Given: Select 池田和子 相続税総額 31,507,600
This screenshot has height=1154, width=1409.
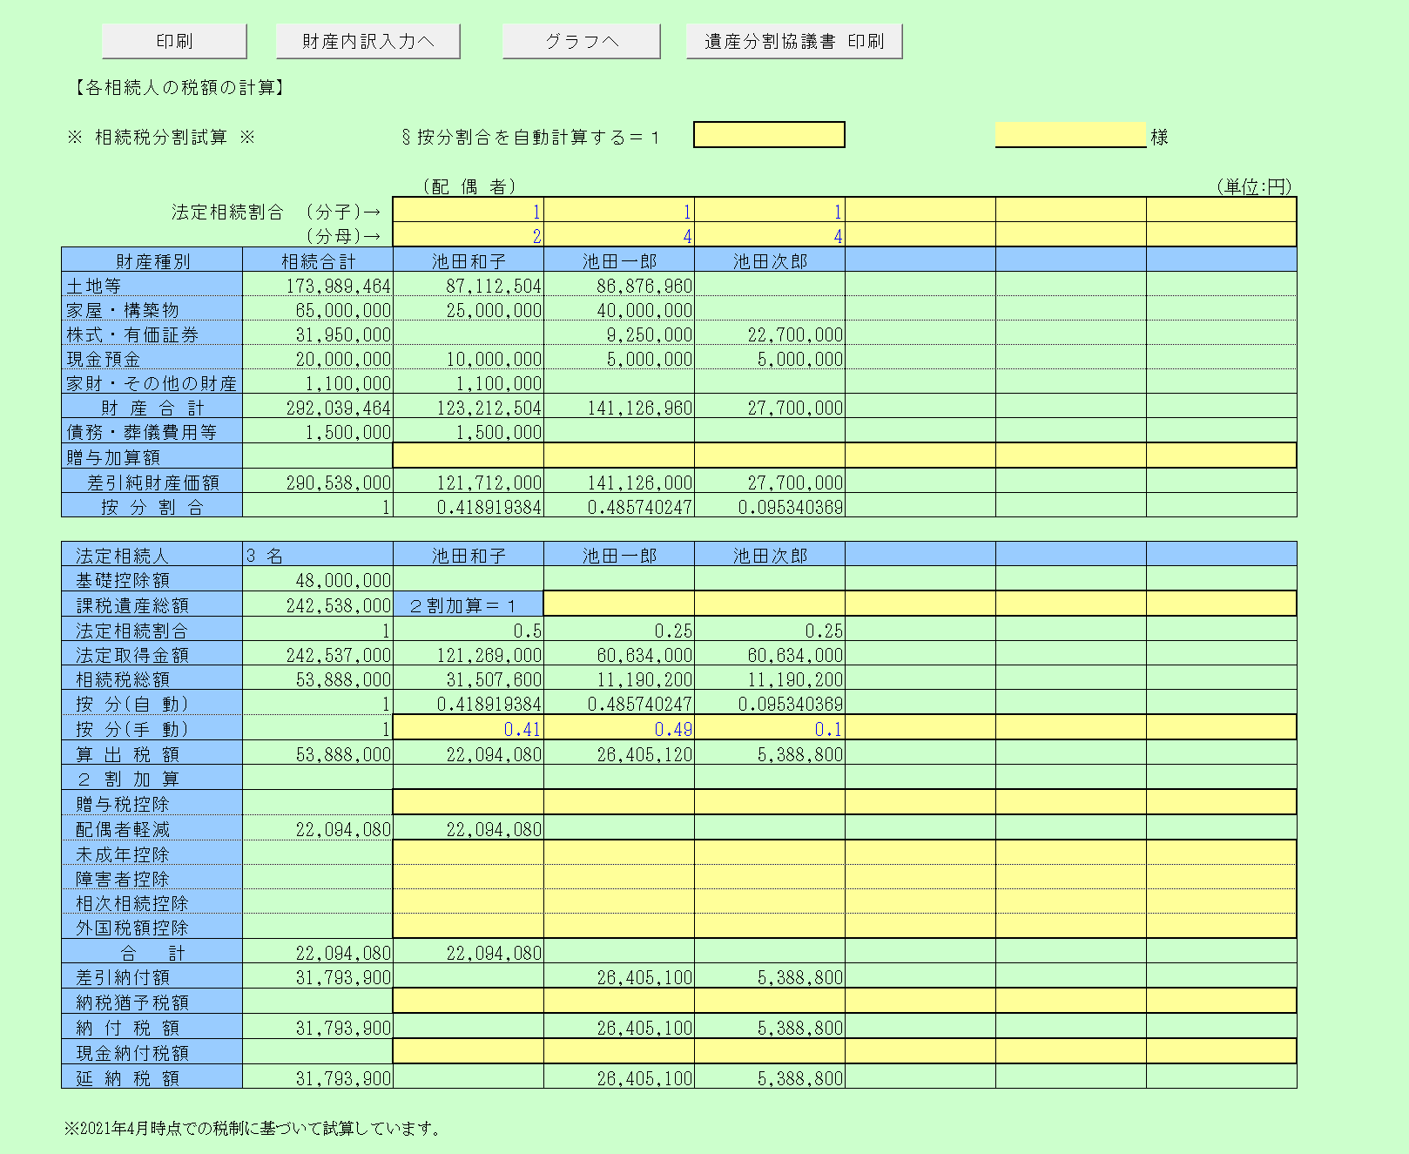Looking at the screenshot, I should point(469,678).
